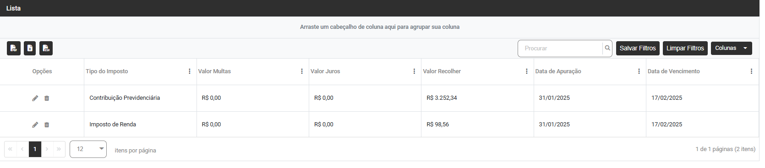Delete the Imposto de Renda row

click(47, 125)
